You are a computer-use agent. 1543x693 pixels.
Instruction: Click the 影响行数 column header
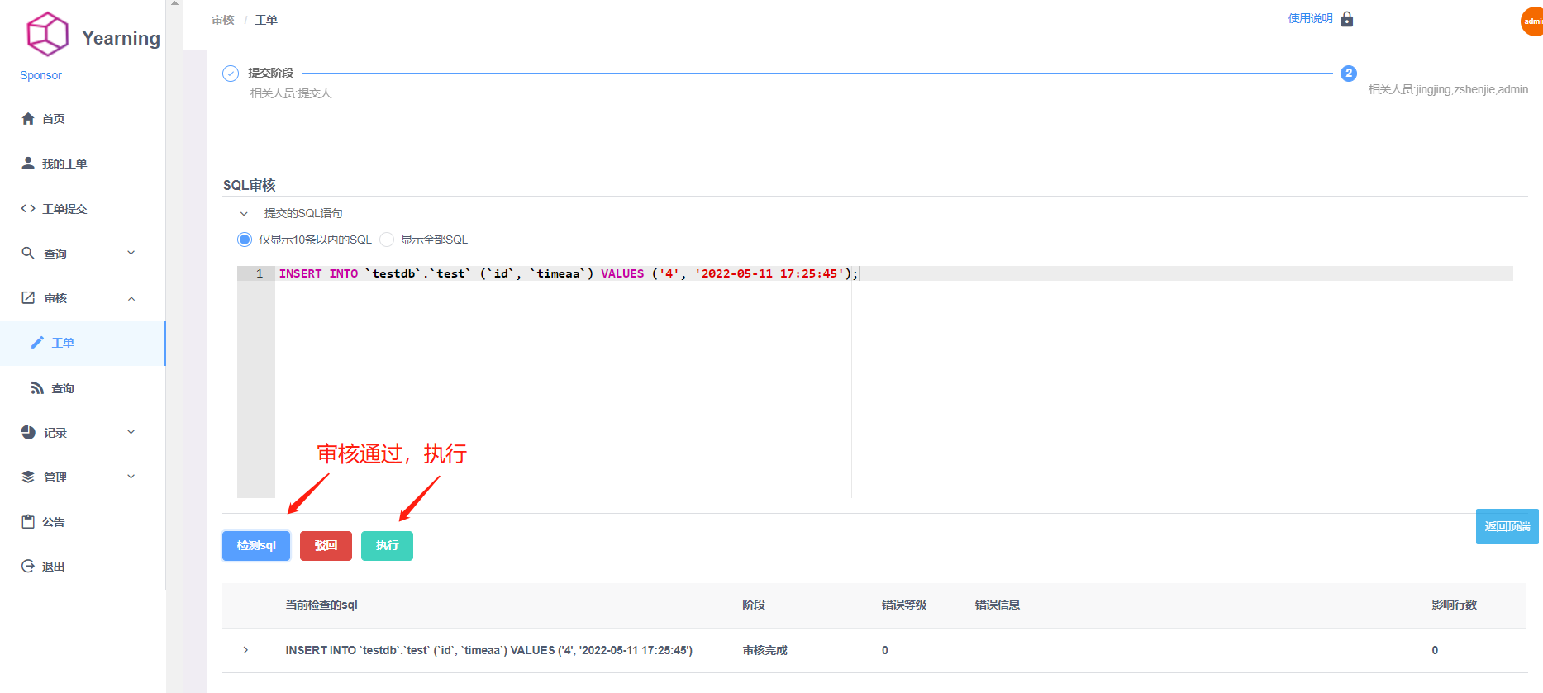(x=1455, y=605)
